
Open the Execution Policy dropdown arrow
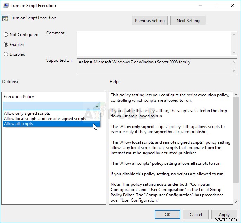coord(97,106)
